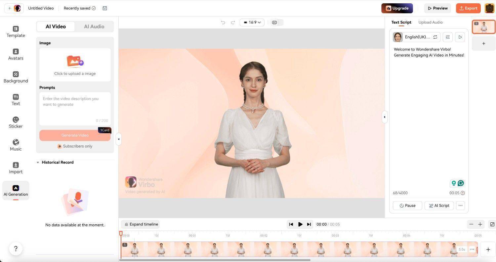Select the Background tool in sidebar
Image resolution: width=496 pixels, height=262 pixels.
click(16, 77)
